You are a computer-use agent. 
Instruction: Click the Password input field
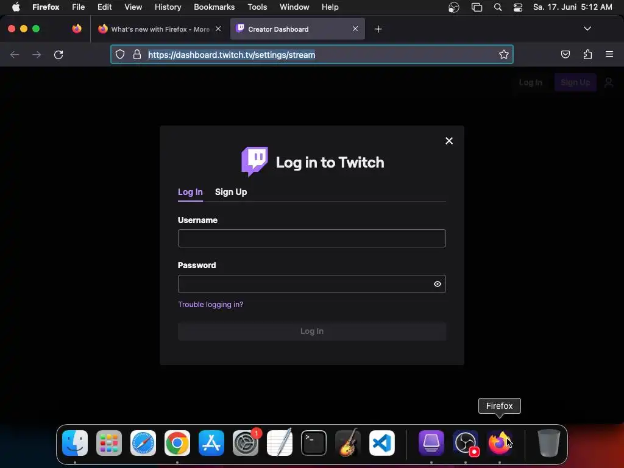pos(311,284)
